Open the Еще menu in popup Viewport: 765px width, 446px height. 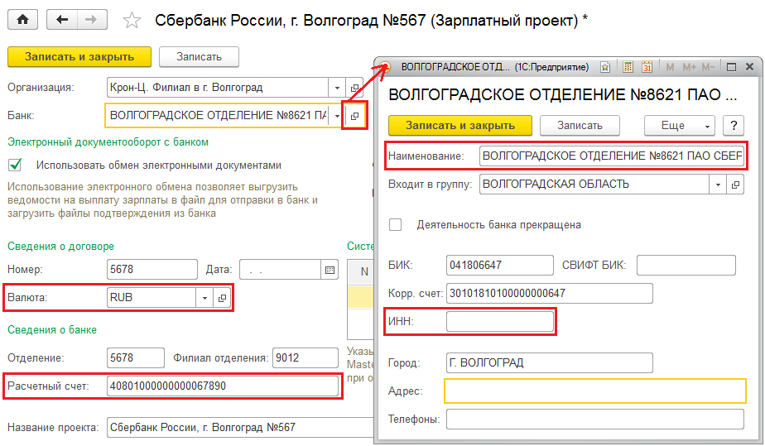coord(679,126)
